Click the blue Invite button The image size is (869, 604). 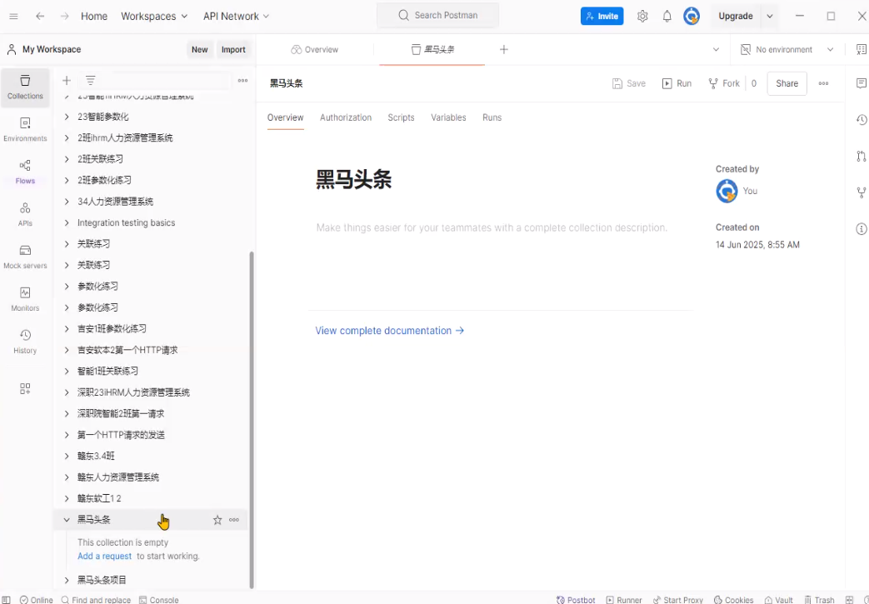pyautogui.click(x=602, y=16)
